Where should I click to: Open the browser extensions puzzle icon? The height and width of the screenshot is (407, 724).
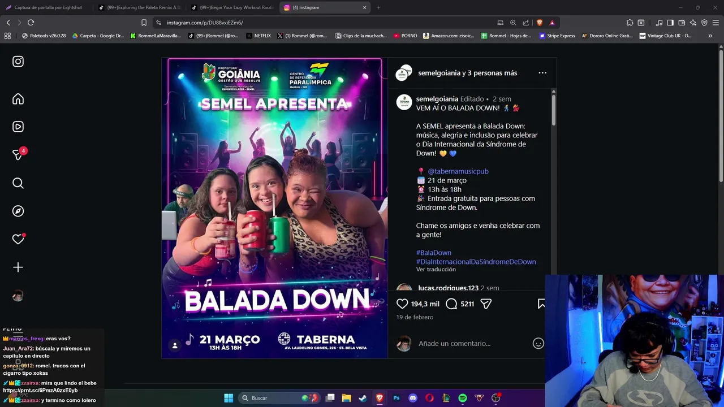click(x=630, y=23)
